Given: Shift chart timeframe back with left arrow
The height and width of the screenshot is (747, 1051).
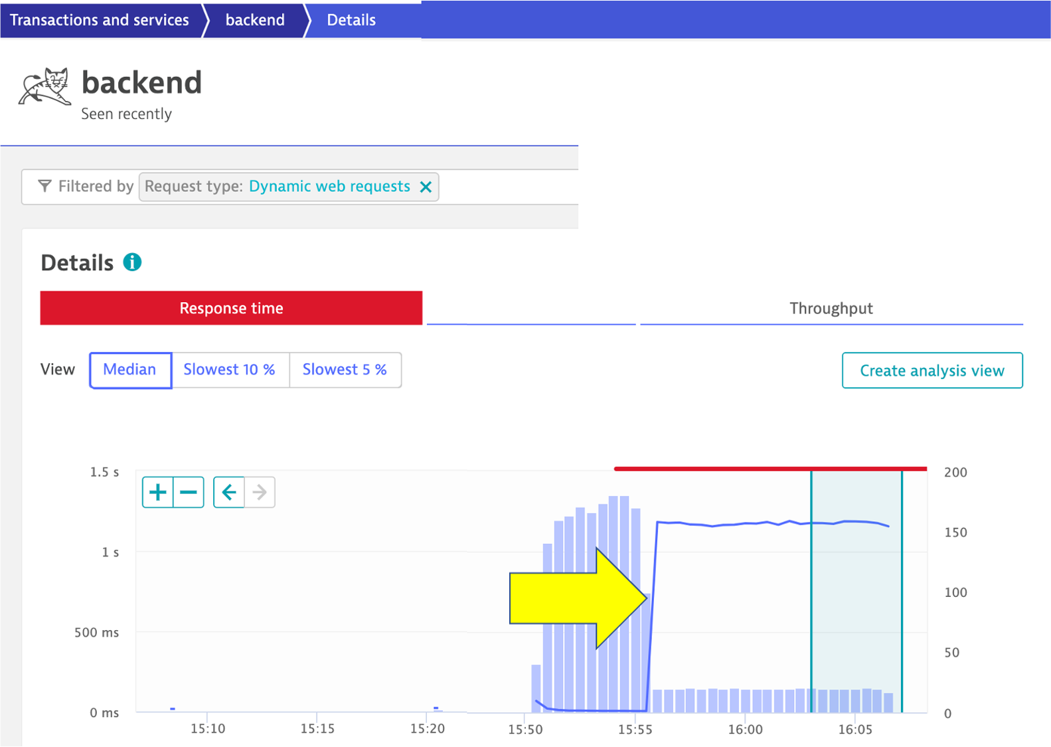Looking at the screenshot, I should coord(229,492).
